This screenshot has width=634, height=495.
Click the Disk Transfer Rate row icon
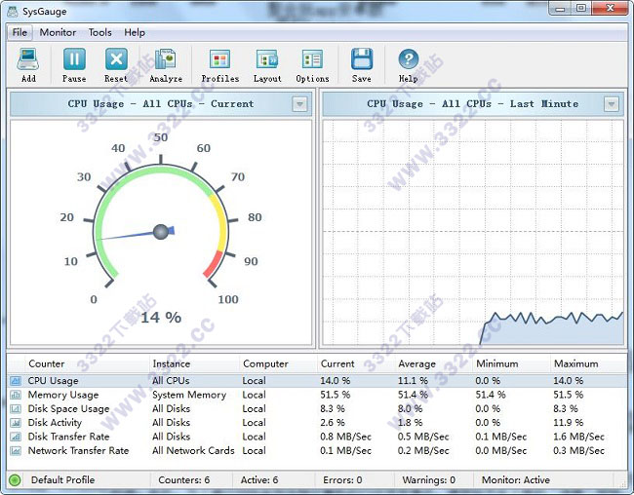[x=16, y=437]
